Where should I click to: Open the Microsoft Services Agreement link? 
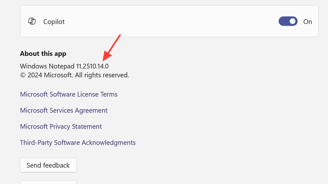tap(64, 110)
